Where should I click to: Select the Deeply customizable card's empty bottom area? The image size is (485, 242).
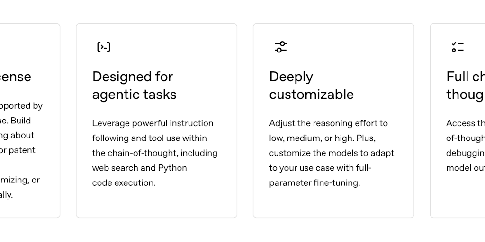coord(333,203)
